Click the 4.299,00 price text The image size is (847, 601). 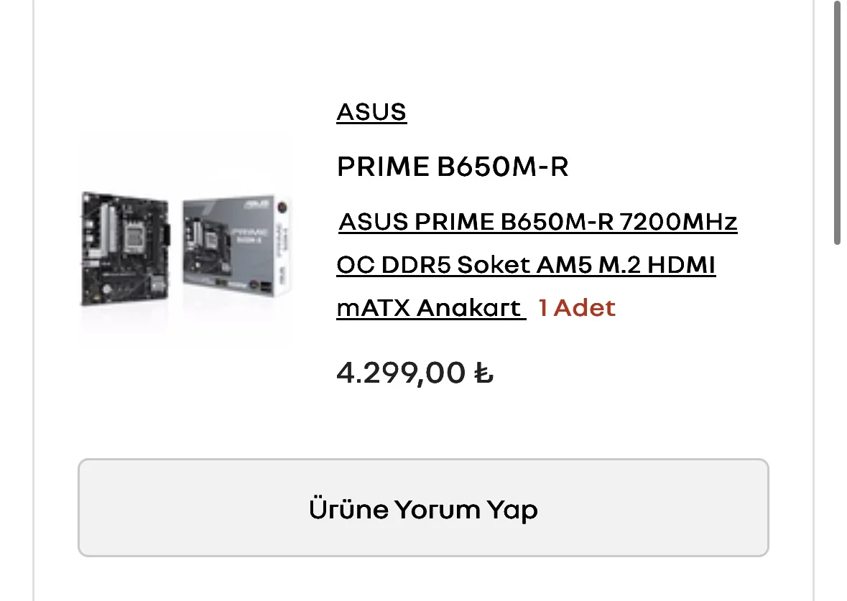pyautogui.click(x=401, y=373)
